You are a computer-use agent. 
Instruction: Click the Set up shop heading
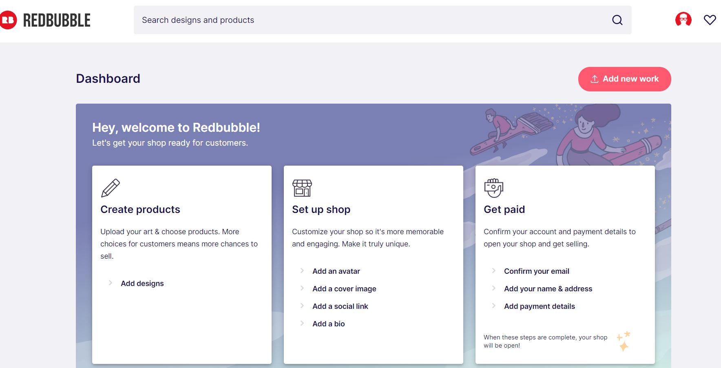[321, 209]
